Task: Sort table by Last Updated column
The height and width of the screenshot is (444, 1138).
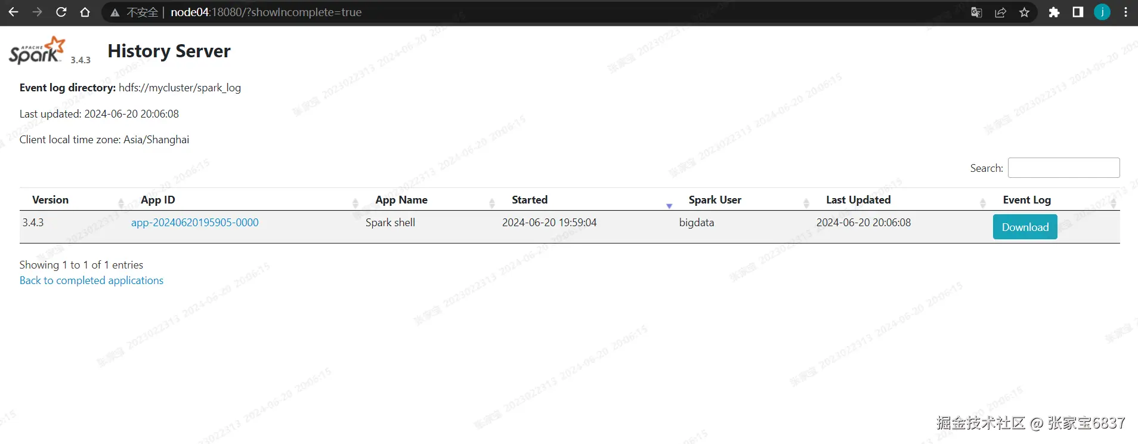Action: (x=858, y=200)
